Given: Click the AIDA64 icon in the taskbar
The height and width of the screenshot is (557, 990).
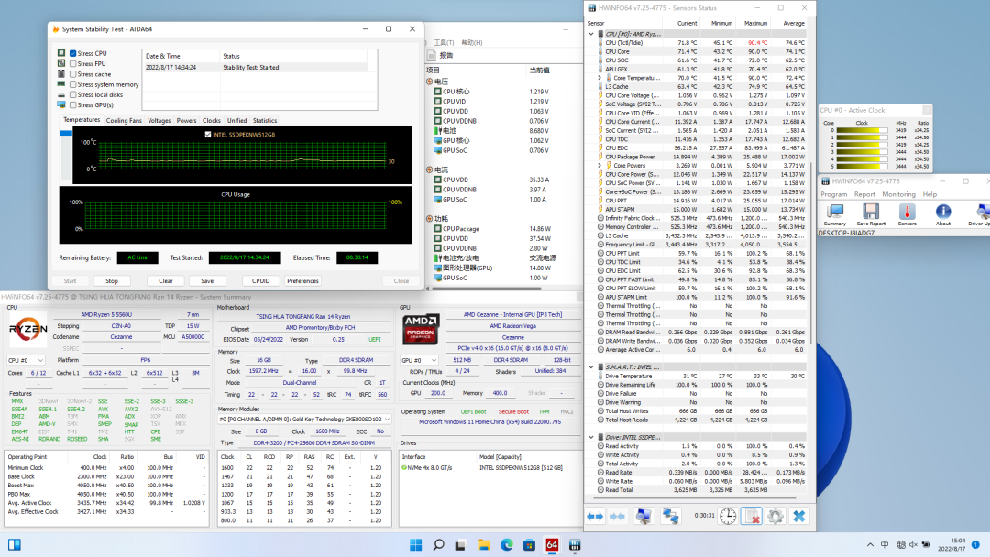Looking at the screenshot, I should coord(552,545).
